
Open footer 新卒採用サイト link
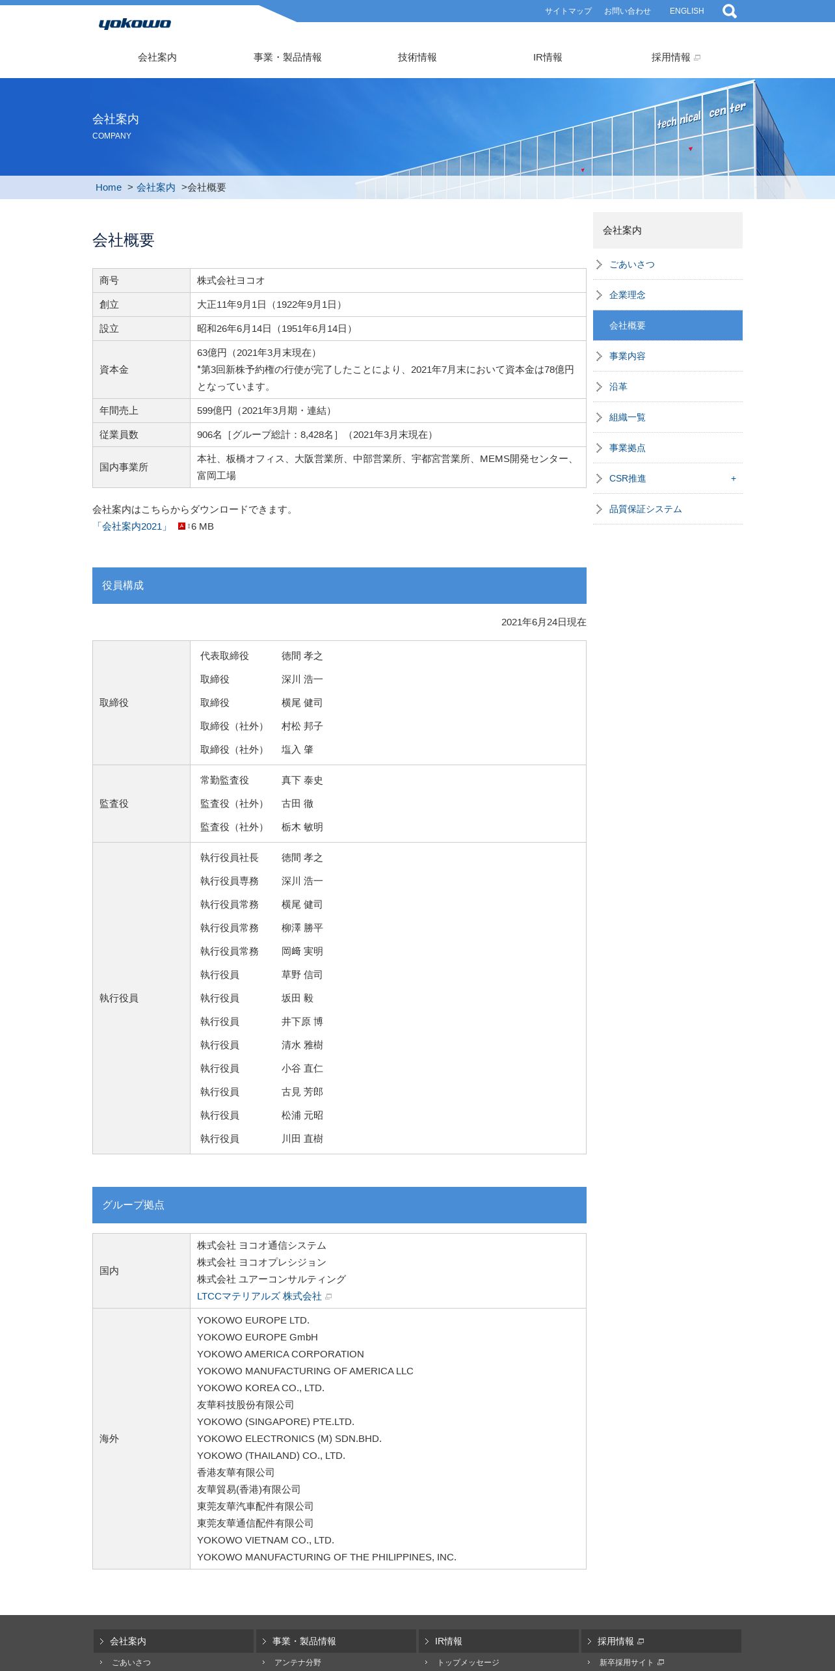coord(627,1663)
